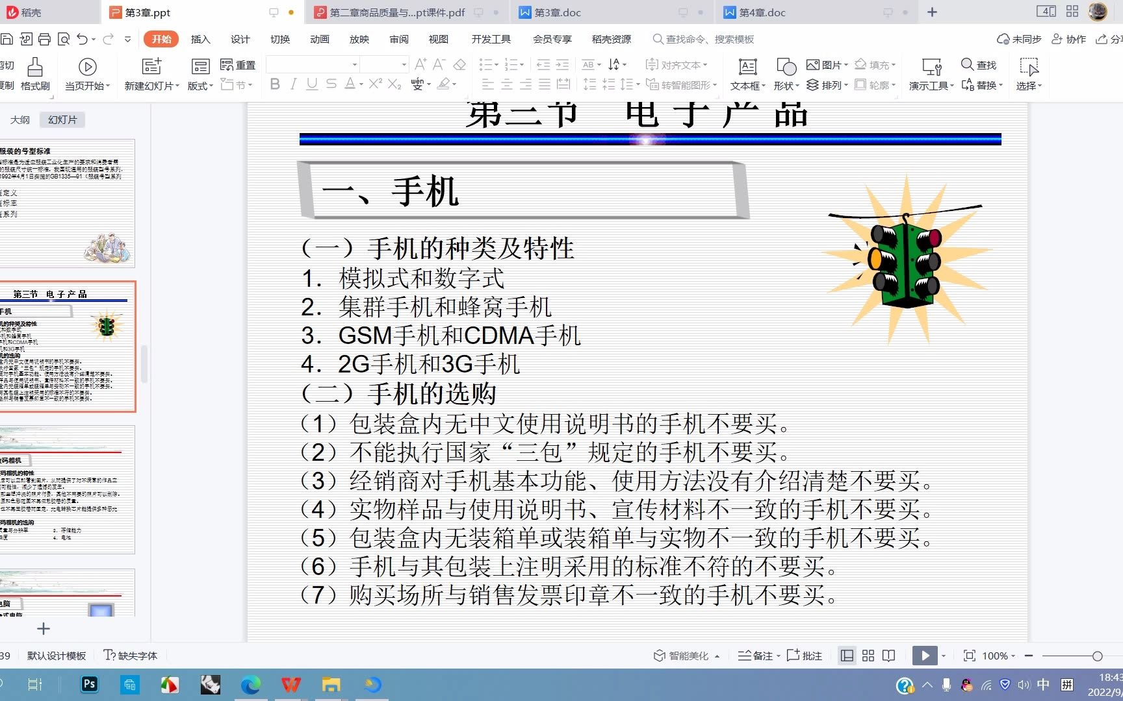
Task: Toggle underline formatting
Action: click(x=312, y=84)
